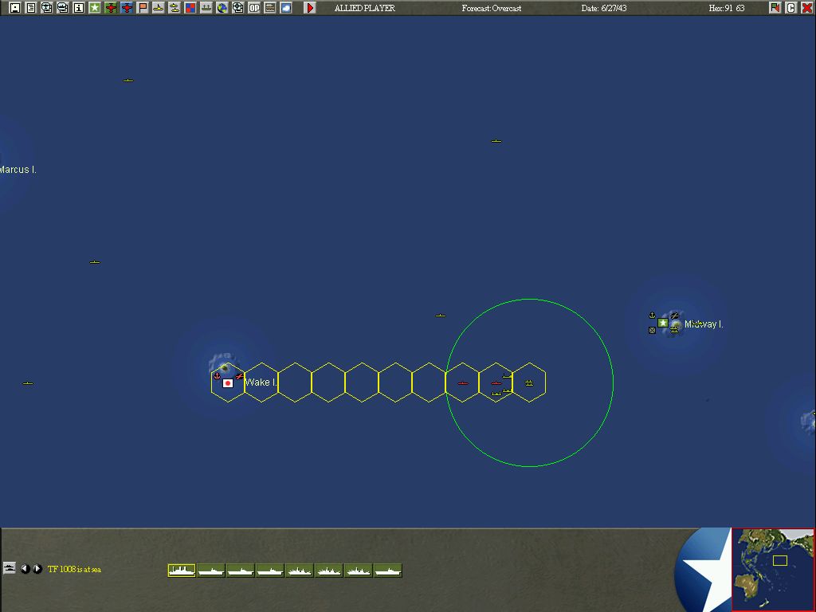Click the yellow ship icon northwest of the circle
Image resolution: width=816 pixels, height=612 pixels.
point(440,316)
